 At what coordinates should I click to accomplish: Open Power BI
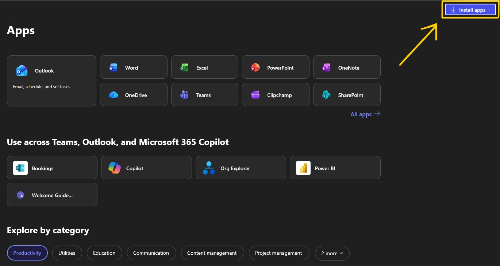coord(335,168)
